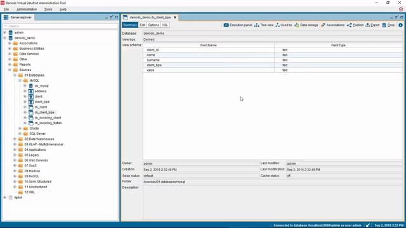Image resolution: width=406 pixels, height=228 pixels.
Task: Select the dv_client derived view icon
Action: 31,107
